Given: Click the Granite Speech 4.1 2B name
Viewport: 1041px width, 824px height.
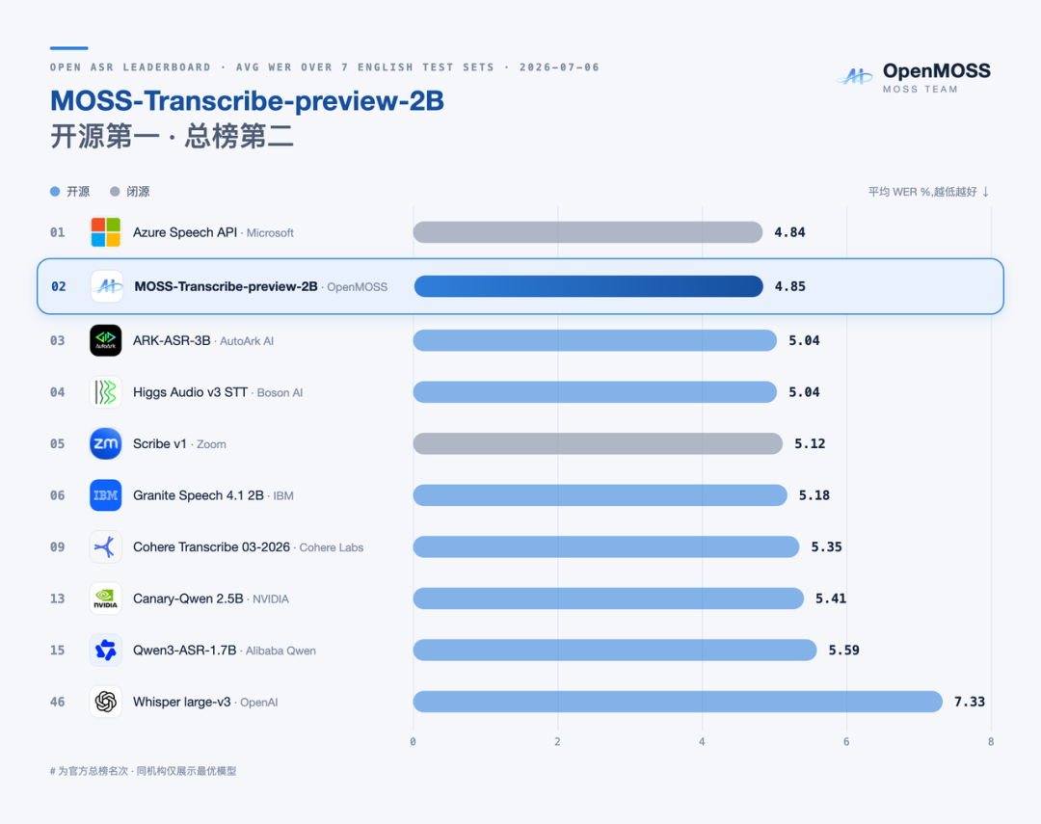Looking at the screenshot, I should [199, 495].
